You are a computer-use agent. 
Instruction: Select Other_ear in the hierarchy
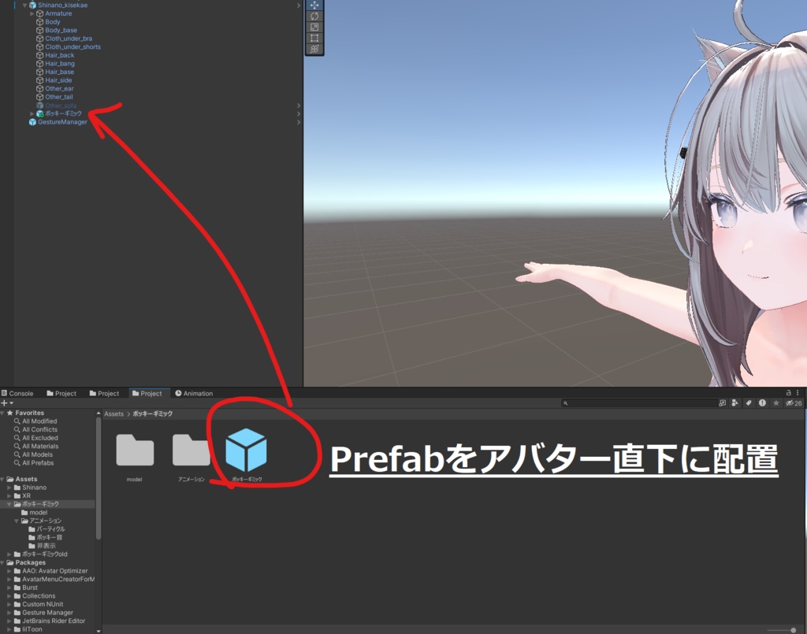[x=59, y=88]
